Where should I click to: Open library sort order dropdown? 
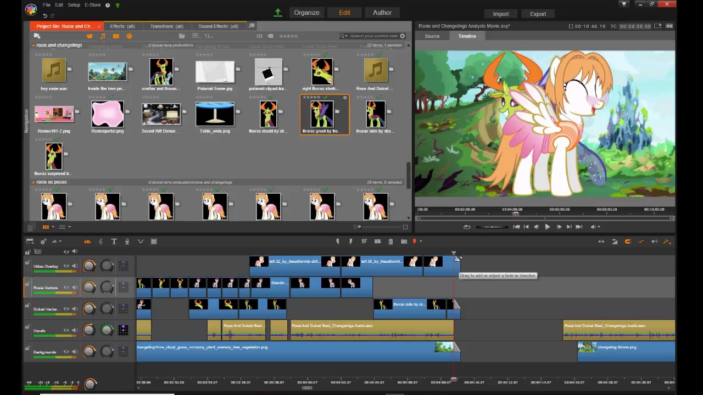click(209, 36)
